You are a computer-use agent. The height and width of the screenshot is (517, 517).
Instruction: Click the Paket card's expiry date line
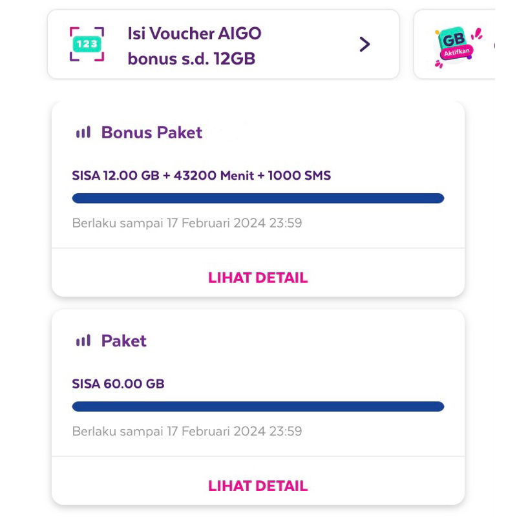187,432
